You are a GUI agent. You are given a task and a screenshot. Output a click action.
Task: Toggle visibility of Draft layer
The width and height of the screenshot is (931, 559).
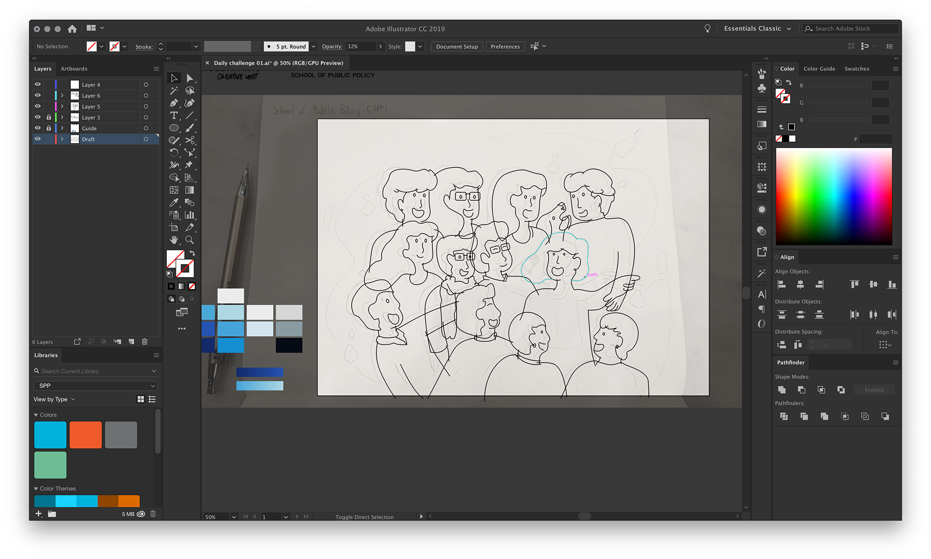click(x=38, y=139)
